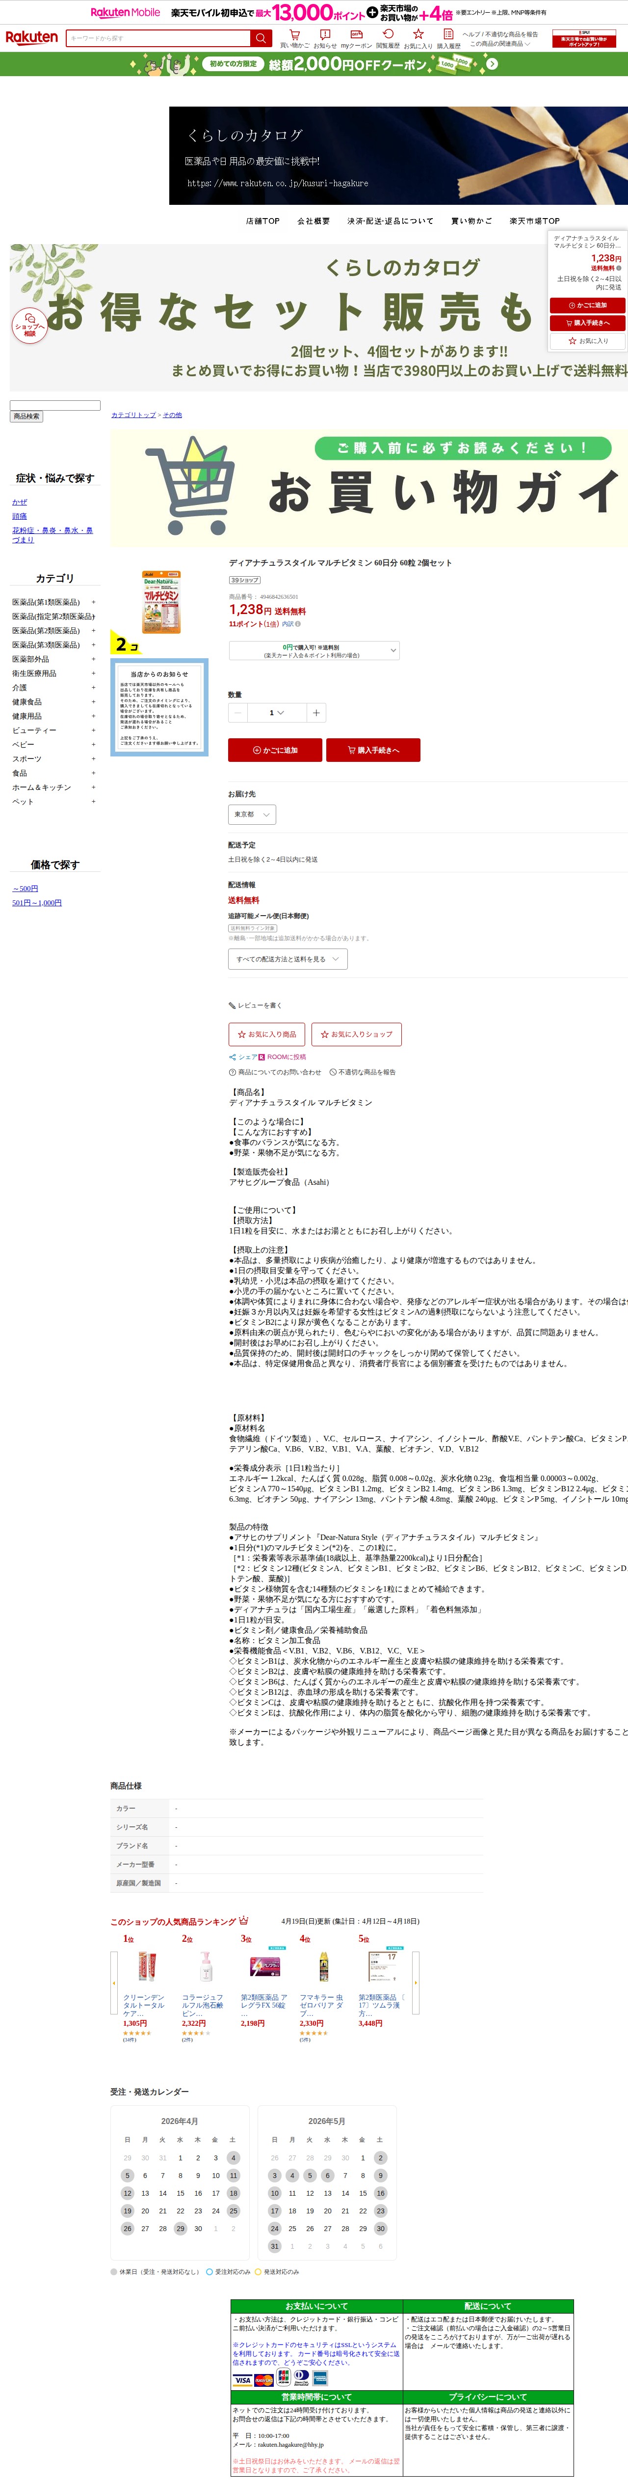Open the 買い物かご cart icon in the header
Screen dimensions: 628x2487
point(294,38)
